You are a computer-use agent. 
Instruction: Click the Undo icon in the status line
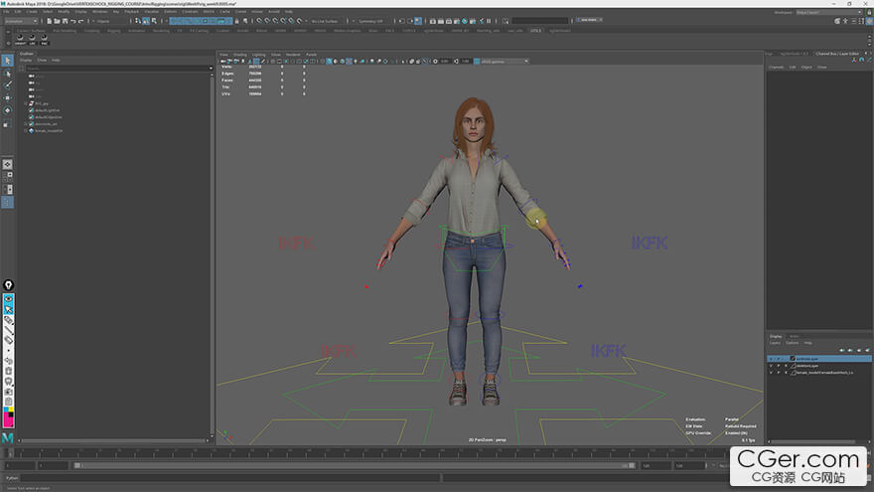[x=73, y=21]
